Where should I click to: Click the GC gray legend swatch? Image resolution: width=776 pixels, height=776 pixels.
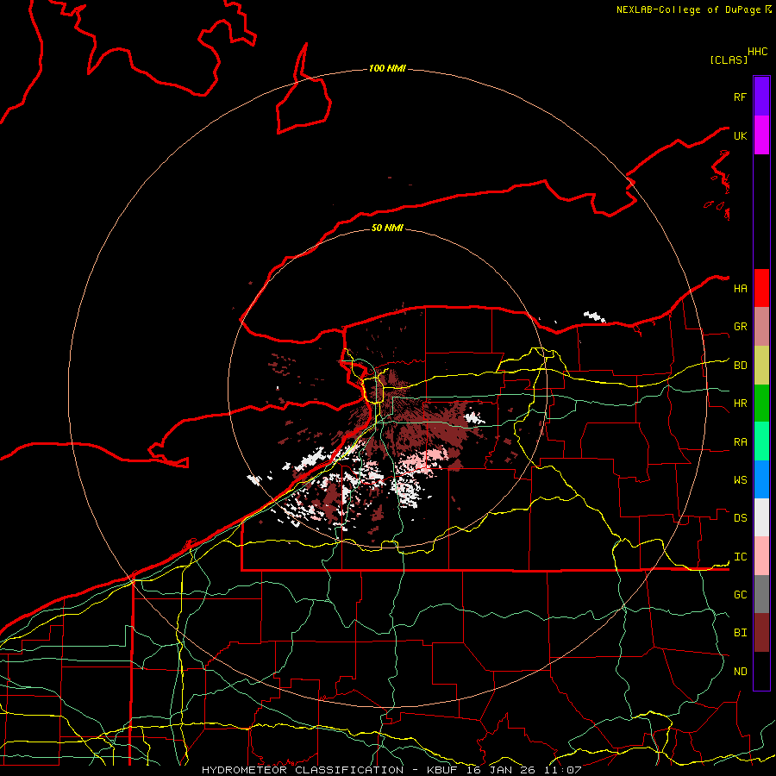point(761,594)
